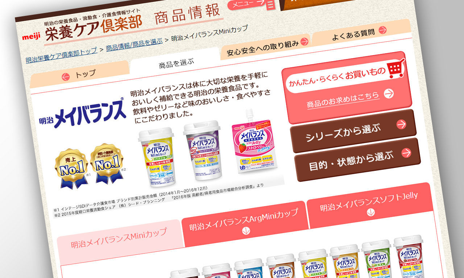
Task: Open the 商品情報/商品を選ぶ breadcrumb link
Action: [134, 45]
